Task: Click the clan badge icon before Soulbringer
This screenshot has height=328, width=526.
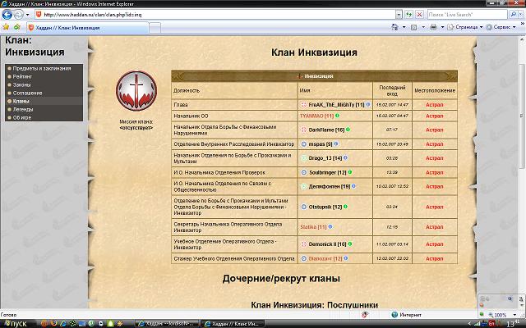Action: coord(304,172)
